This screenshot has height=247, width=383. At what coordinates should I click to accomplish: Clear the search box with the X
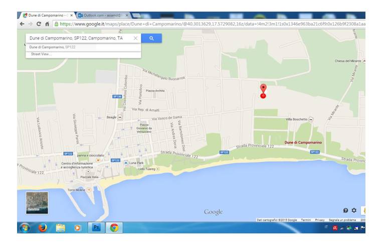click(x=135, y=38)
